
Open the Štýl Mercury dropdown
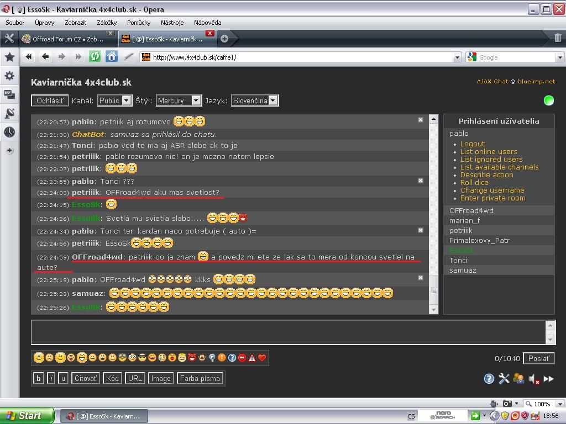point(179,100)
